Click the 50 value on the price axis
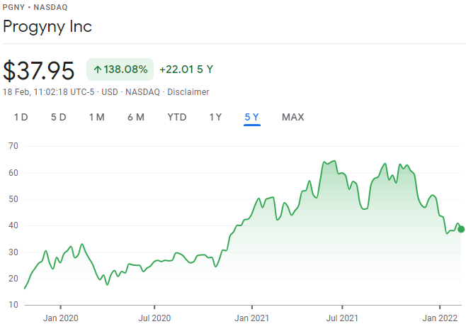The width and height of the screenshot is (466, 324). point(13,199)
